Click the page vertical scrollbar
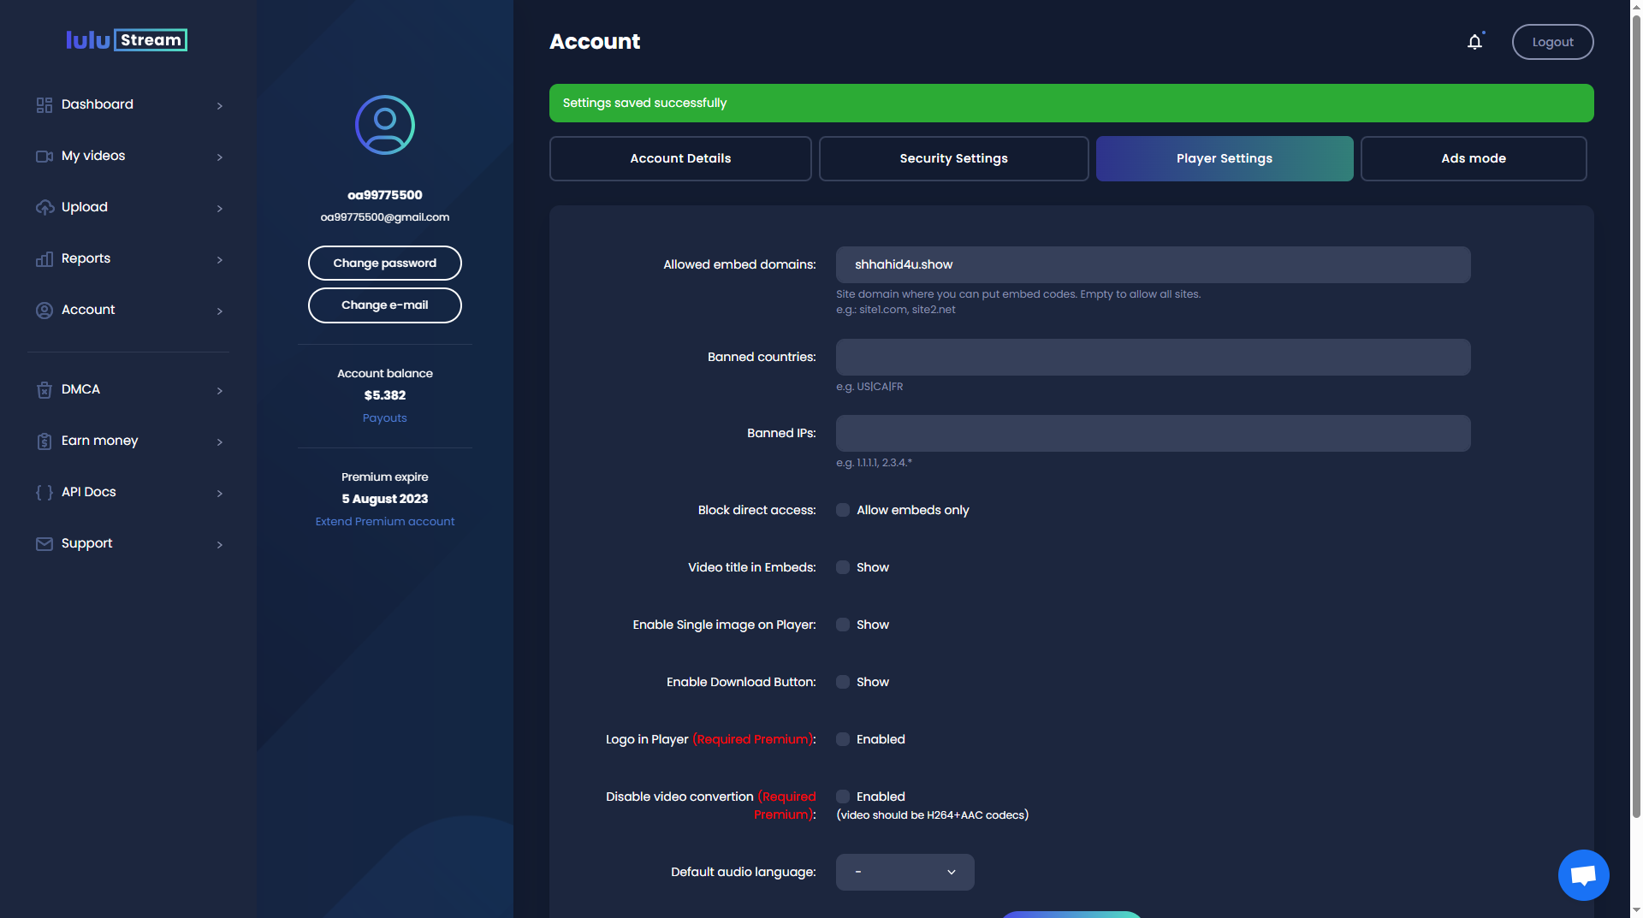Screen dimensions: 1643x918 tap(1635, 428)
